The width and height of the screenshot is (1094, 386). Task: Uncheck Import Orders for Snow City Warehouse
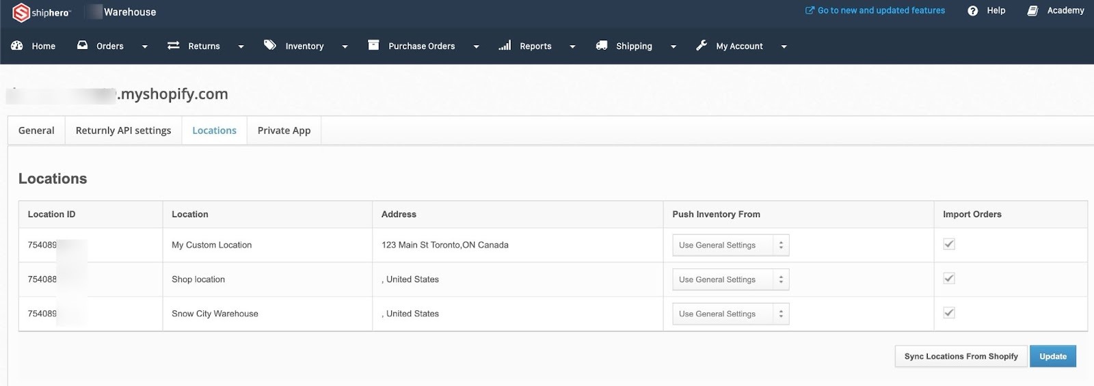[949, 313]
